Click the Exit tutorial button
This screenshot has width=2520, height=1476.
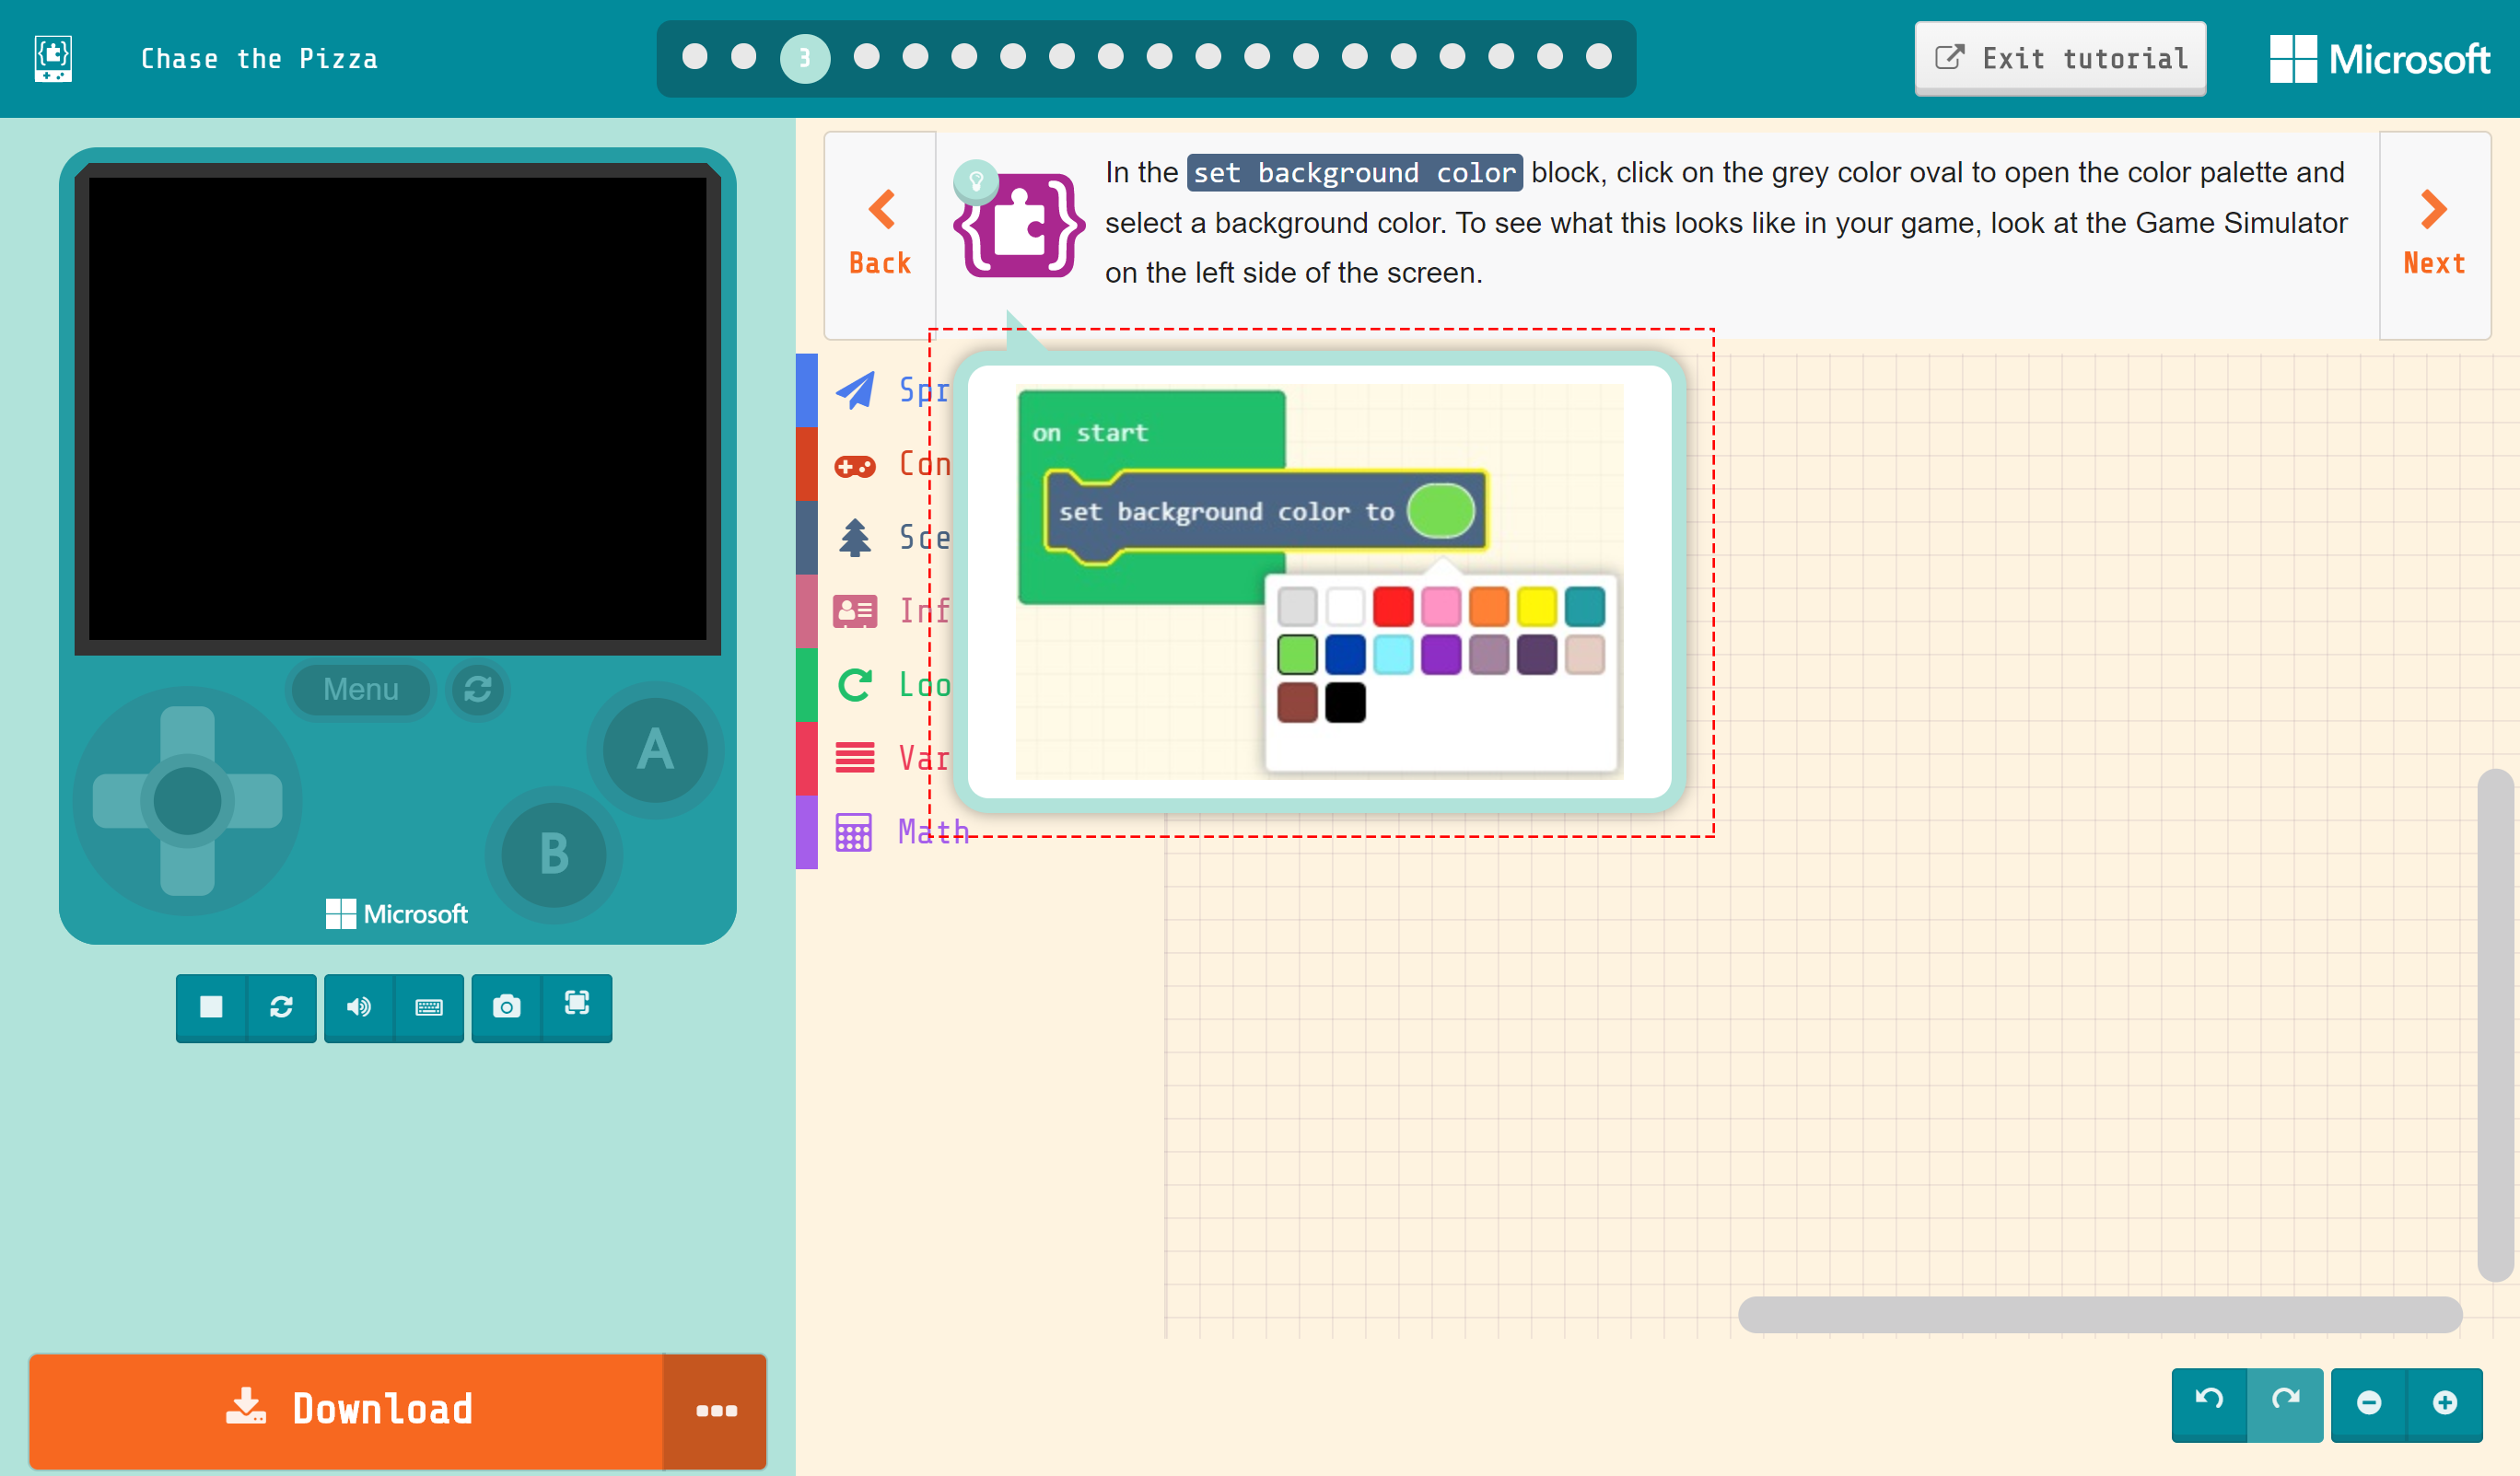tap(2060, 58)
